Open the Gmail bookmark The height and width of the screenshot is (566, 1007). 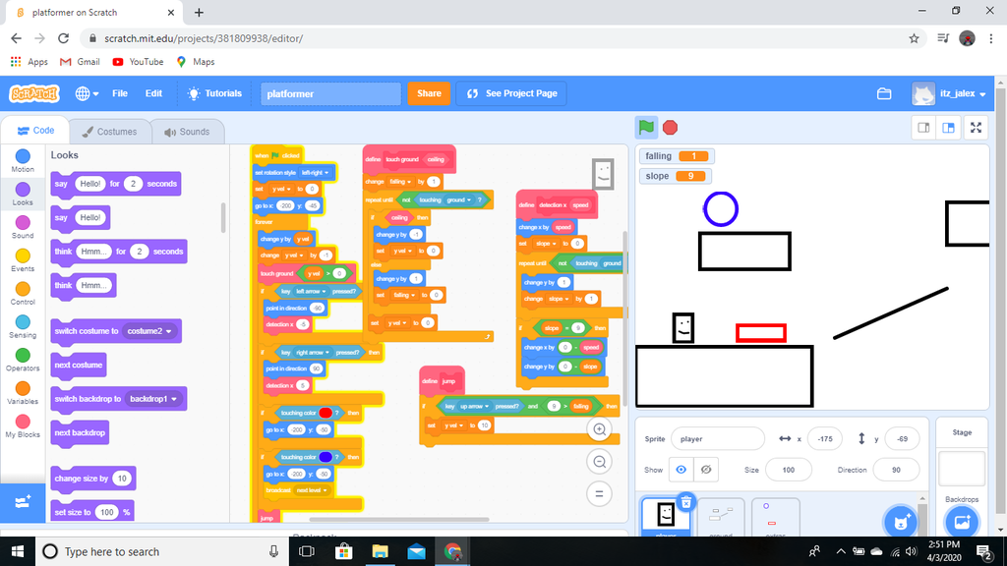(x=80, y=62)
